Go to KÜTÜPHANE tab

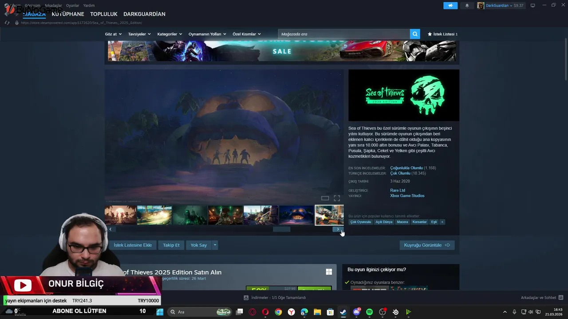point(68,14)
